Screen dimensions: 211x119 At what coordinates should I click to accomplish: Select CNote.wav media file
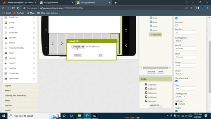(x=151, y=93)
